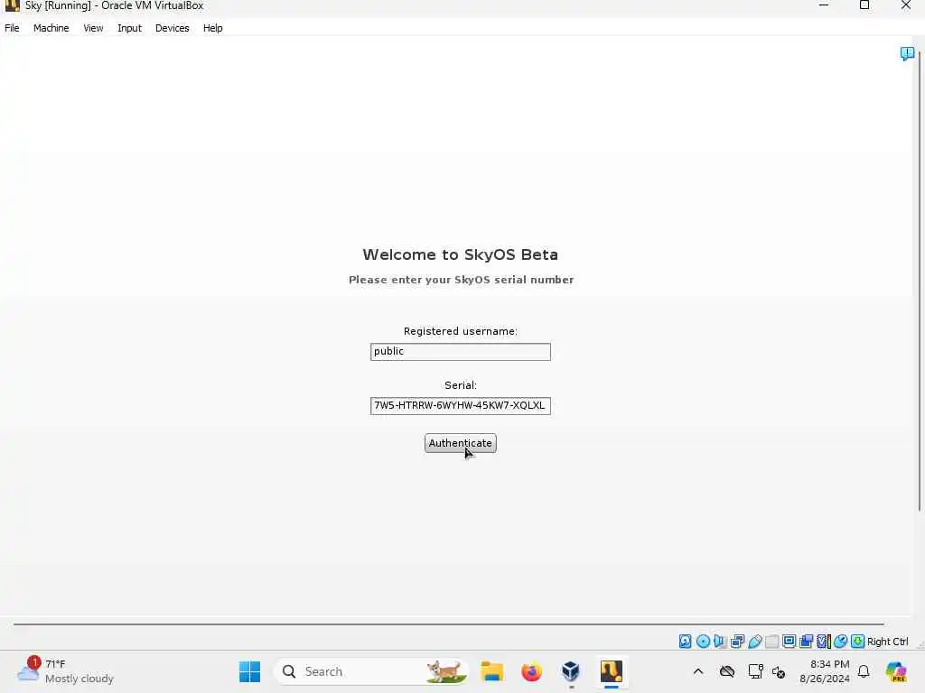Viewport: 925px width, 693px height.
Task: Open the weather widget showing 71°F
Action: [x=65, y=671]
